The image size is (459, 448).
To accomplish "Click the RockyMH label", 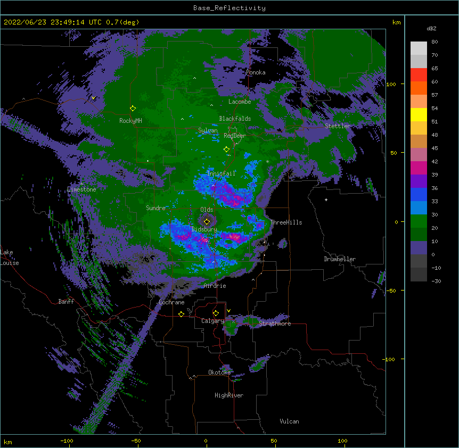I will point(130,121).
